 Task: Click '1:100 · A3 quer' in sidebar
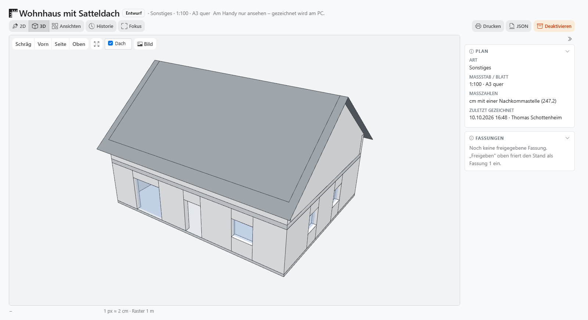pyautogui.click(x=486, y=84)
